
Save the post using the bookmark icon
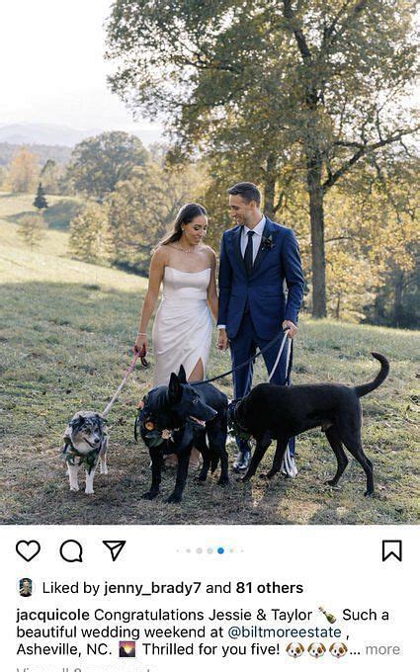(x=391, y=550)
